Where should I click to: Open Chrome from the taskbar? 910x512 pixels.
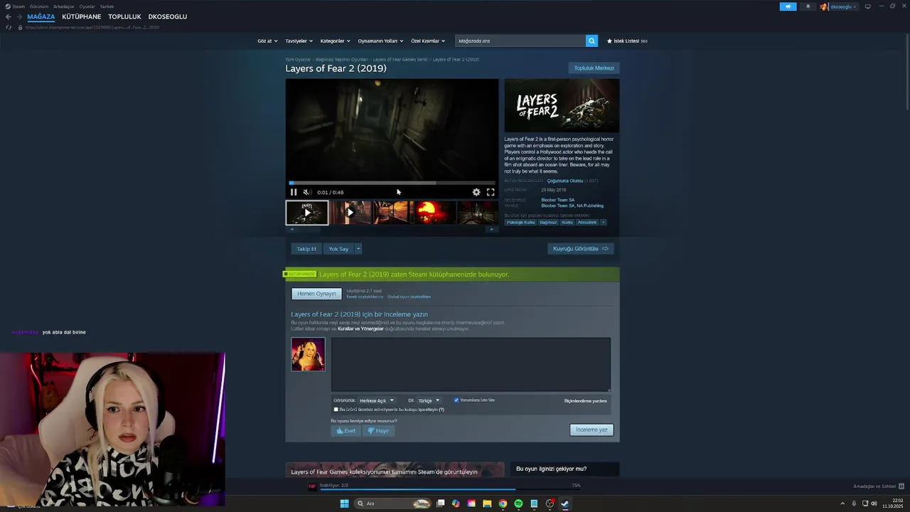pos(503,503)
